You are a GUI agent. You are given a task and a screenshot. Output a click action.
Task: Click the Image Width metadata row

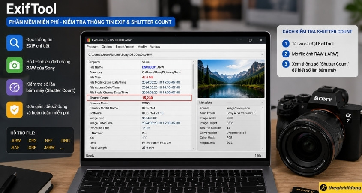229,118
